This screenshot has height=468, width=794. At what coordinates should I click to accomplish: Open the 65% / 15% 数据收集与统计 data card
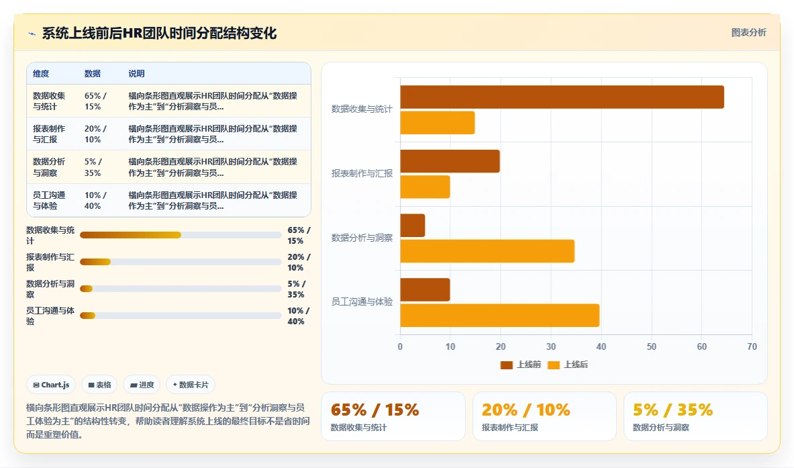click(x=393, y=416)
